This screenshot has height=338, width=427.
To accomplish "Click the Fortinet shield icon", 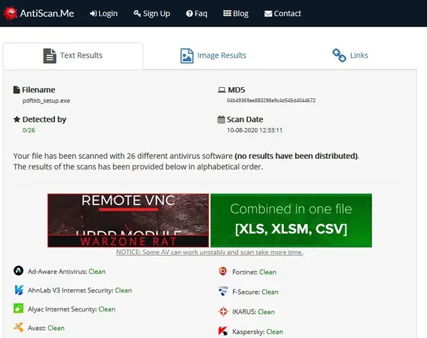I will [223, 271].
